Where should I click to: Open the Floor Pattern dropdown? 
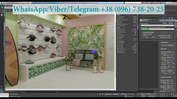[x=171, y=45]
